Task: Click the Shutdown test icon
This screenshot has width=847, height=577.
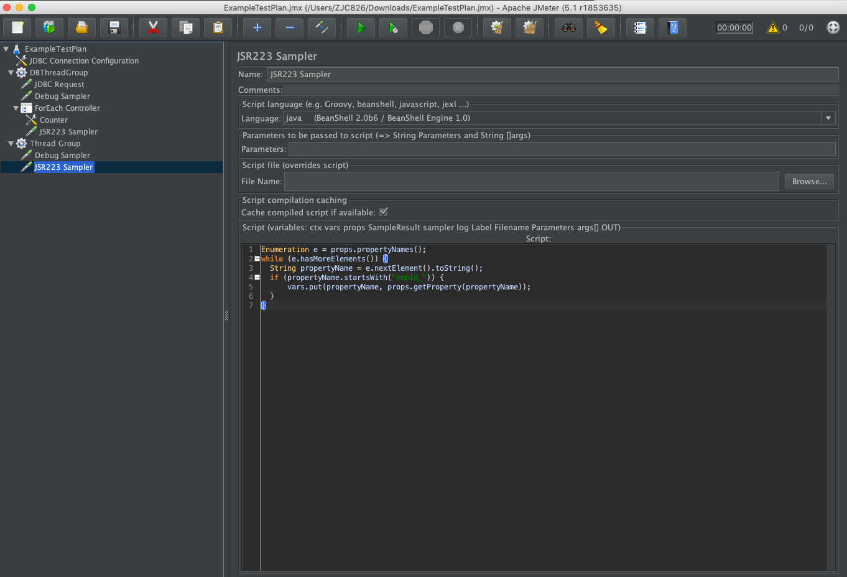Action: click(458, 27)
